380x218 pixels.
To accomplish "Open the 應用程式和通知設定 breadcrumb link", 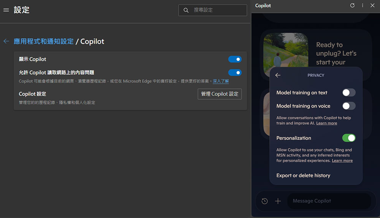I will [x=44, y=41].
